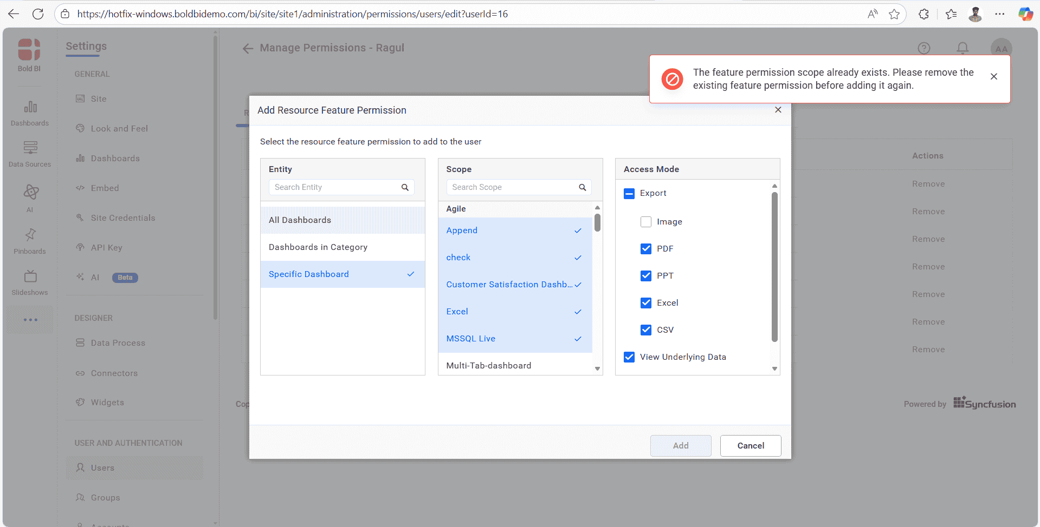Select the Embed settings icon
Image resolution: width=1040 pixels, height=527 pixels.
click(x=80, y=188)
